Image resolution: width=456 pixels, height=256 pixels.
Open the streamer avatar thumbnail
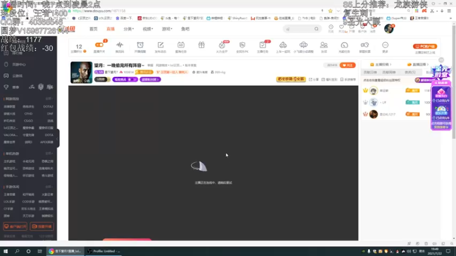(x=82, y=72)
